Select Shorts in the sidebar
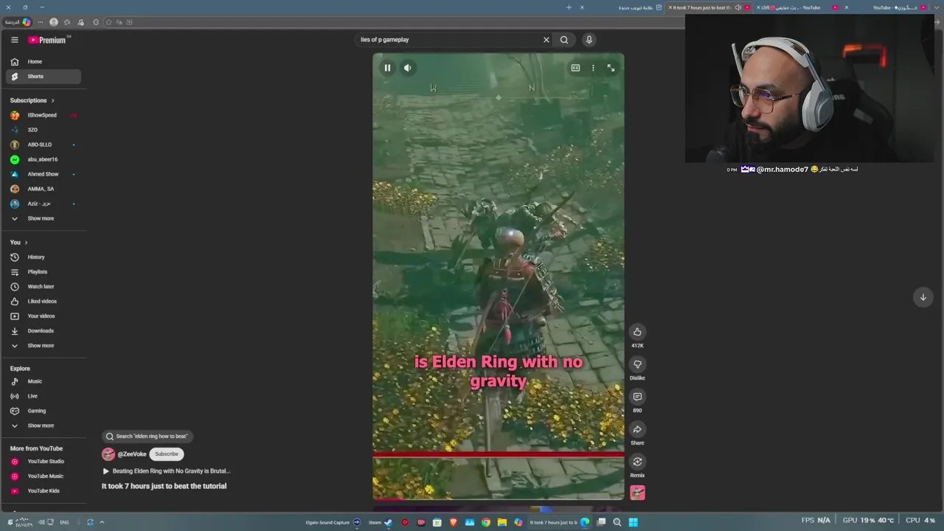 click(x=44, y=77)
